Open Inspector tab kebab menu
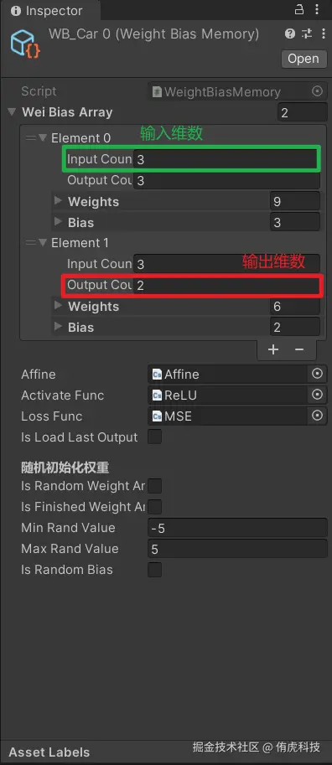This screenshot has height=765, width=332. pos(319,9)
